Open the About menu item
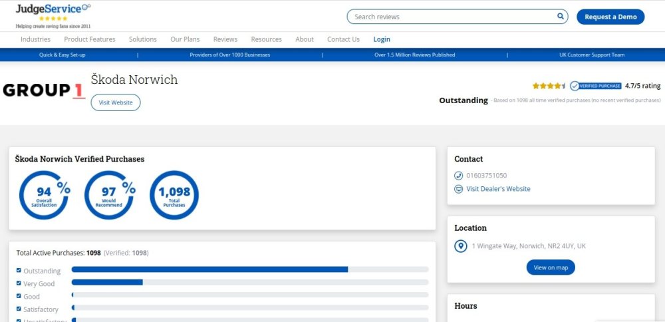665x322 pixels. pos(305,39)
